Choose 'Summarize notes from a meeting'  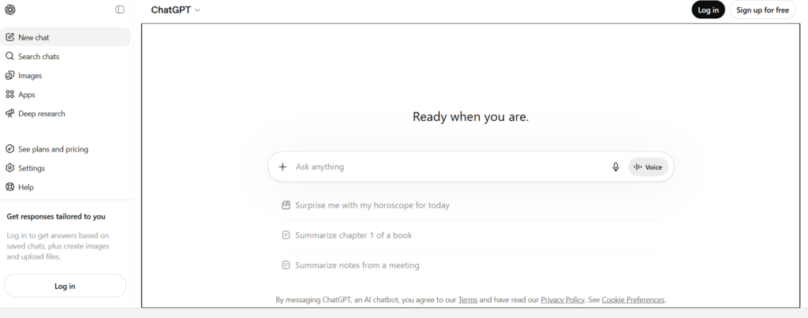[x=471, y=265]
